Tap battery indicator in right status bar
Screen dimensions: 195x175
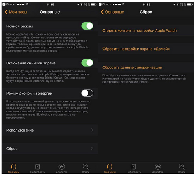[x=190, y=4]
